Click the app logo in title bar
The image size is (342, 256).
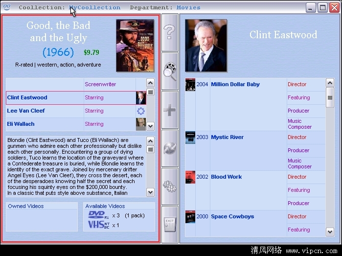coord(6,7)
